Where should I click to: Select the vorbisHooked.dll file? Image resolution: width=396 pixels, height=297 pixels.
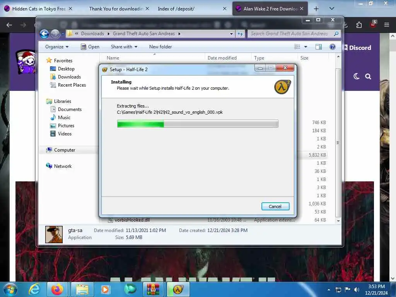pyautogui.click(x=132, y=220)
